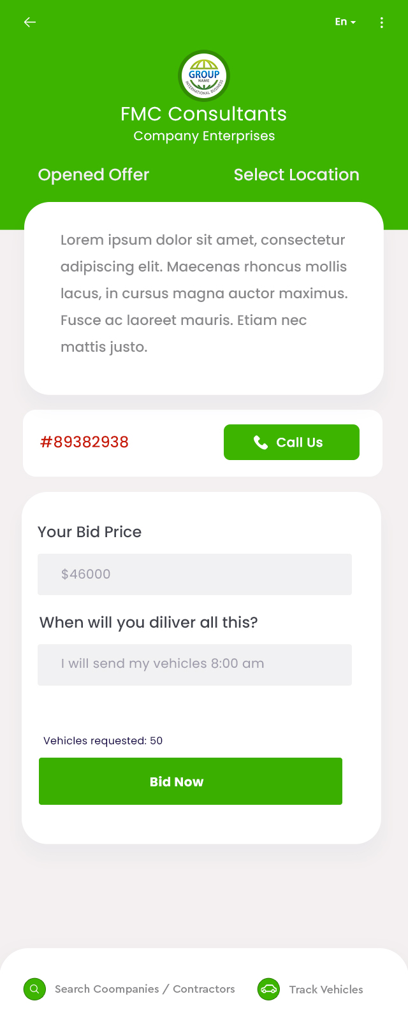Tap the Company Enterprises subtitle
Screen dimensions: 408x1024
(204, 136)
